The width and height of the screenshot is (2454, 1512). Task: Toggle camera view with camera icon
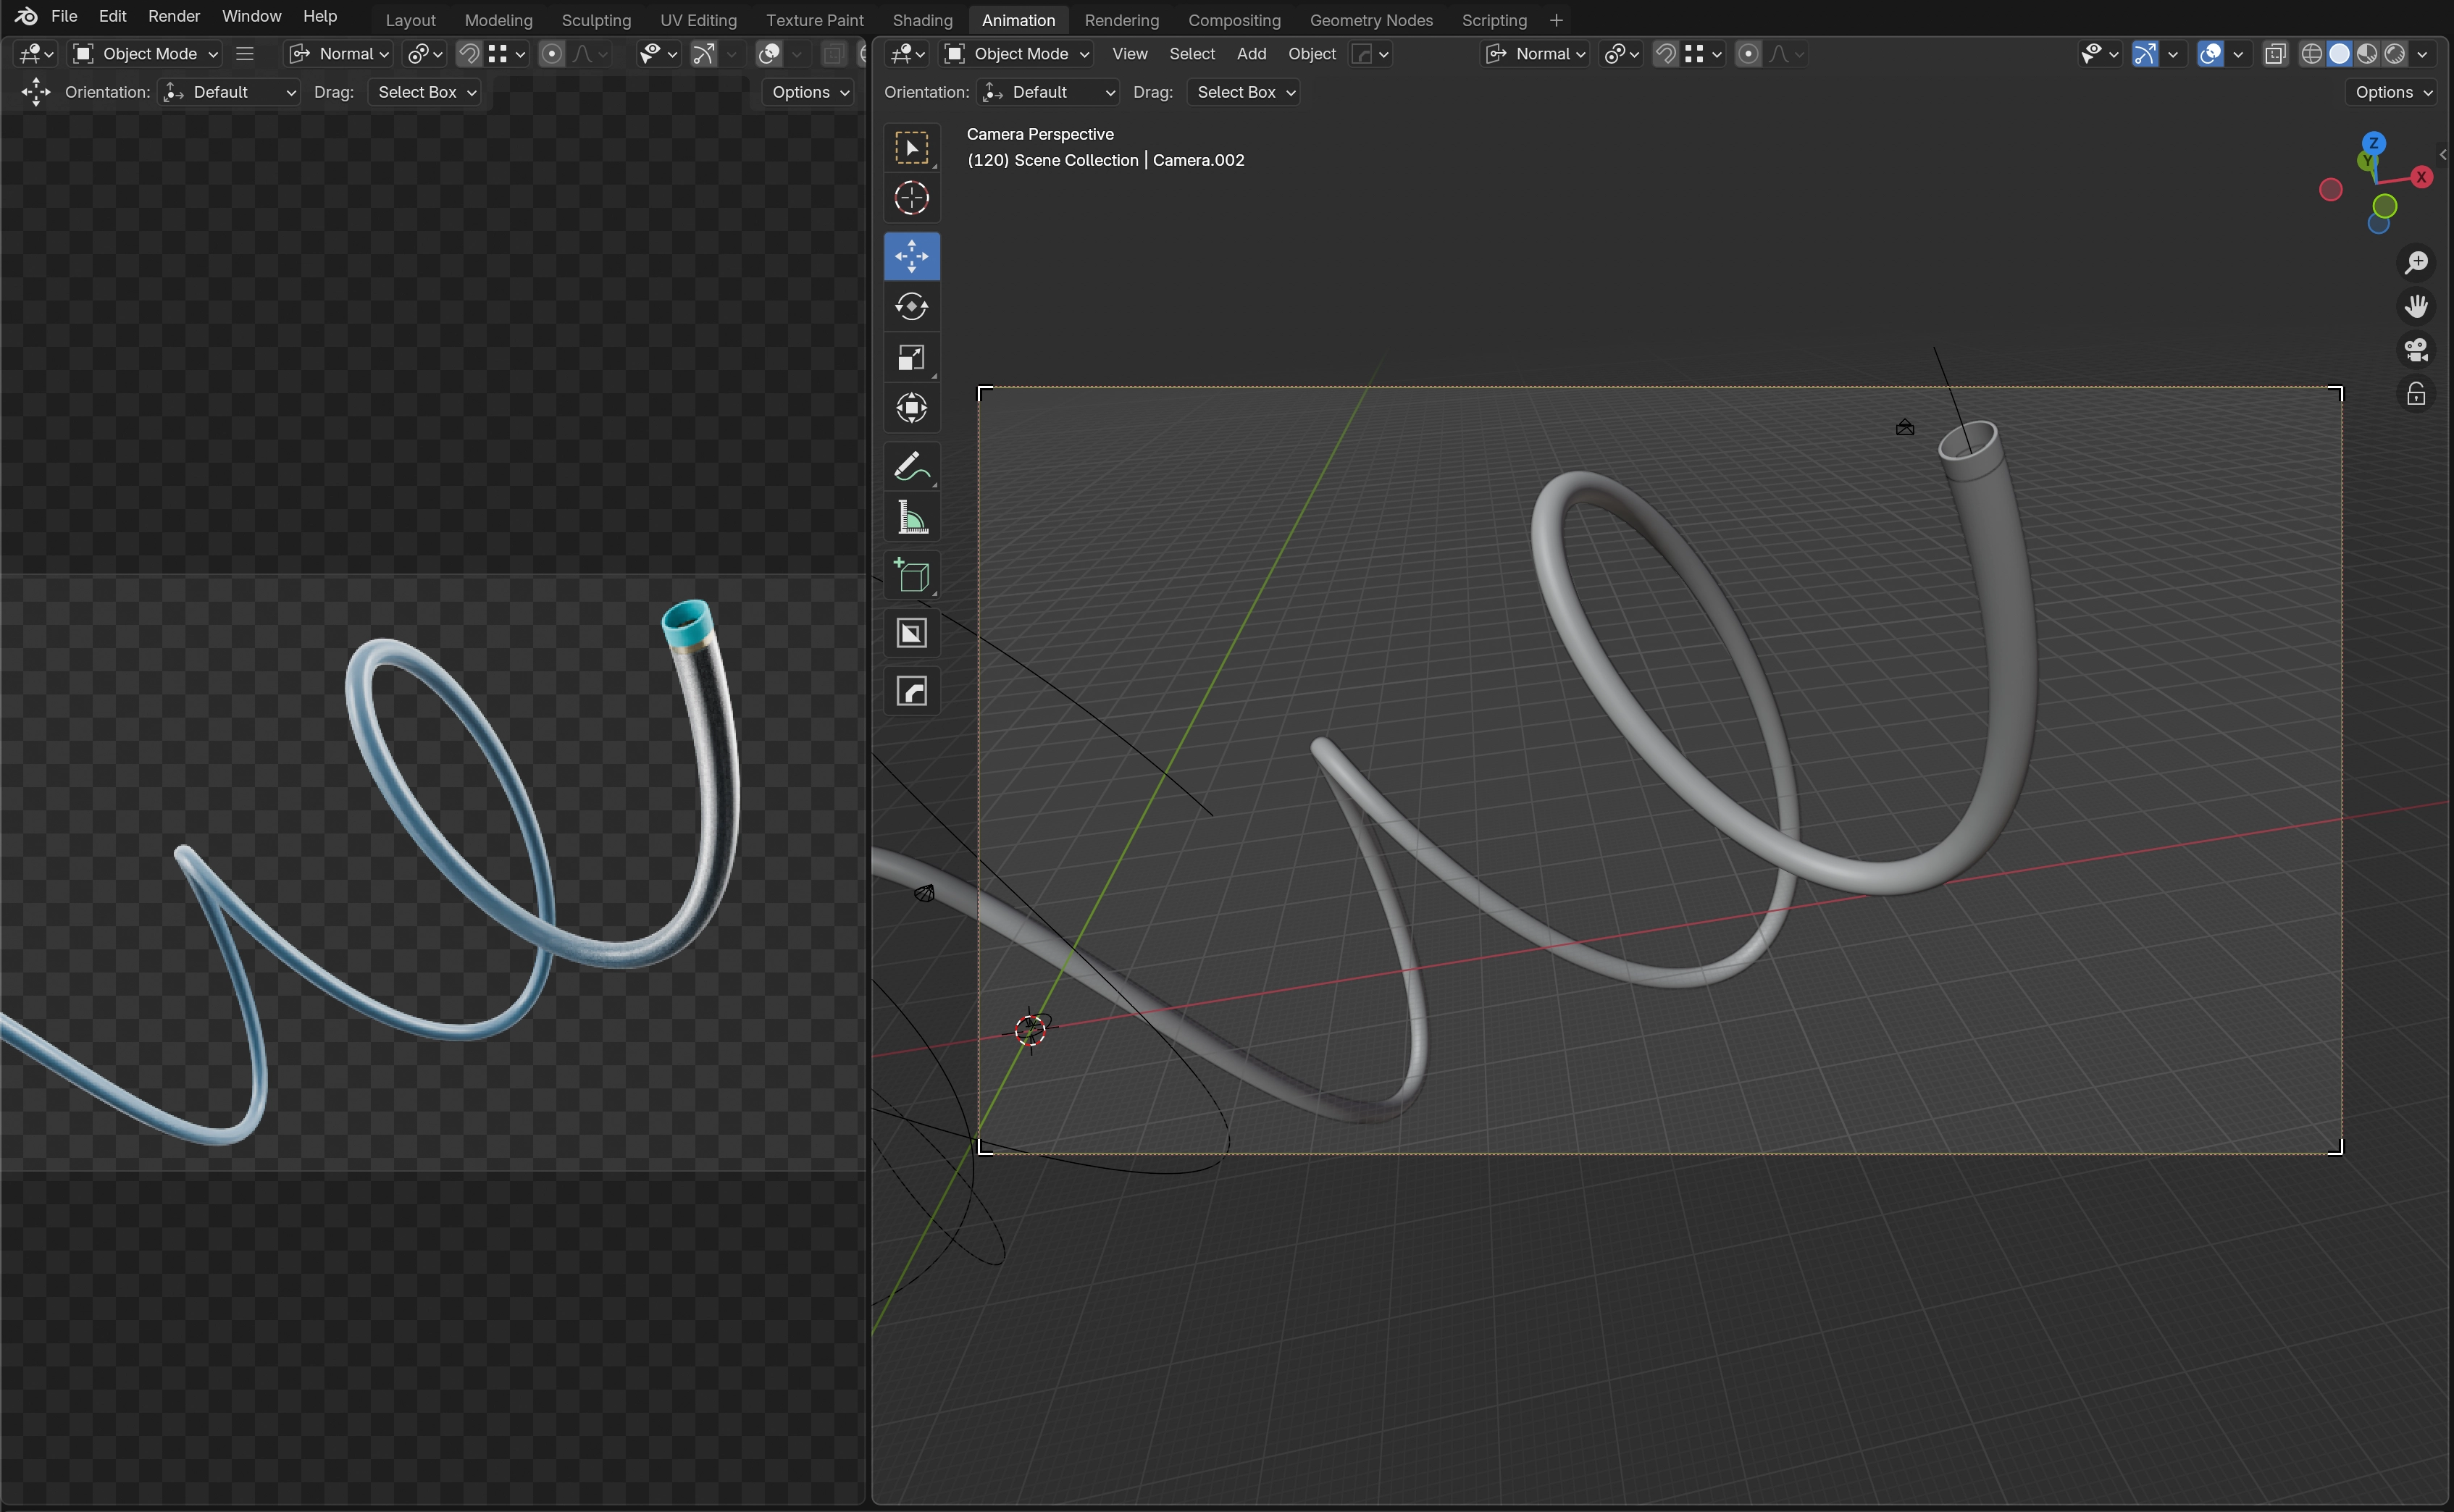tap(2416, 349)
